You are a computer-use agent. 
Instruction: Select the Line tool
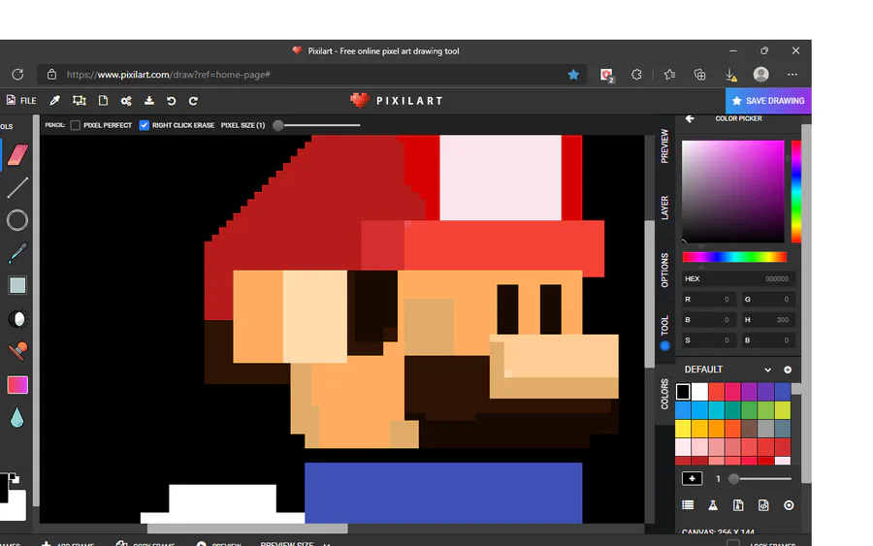point(17,187)
